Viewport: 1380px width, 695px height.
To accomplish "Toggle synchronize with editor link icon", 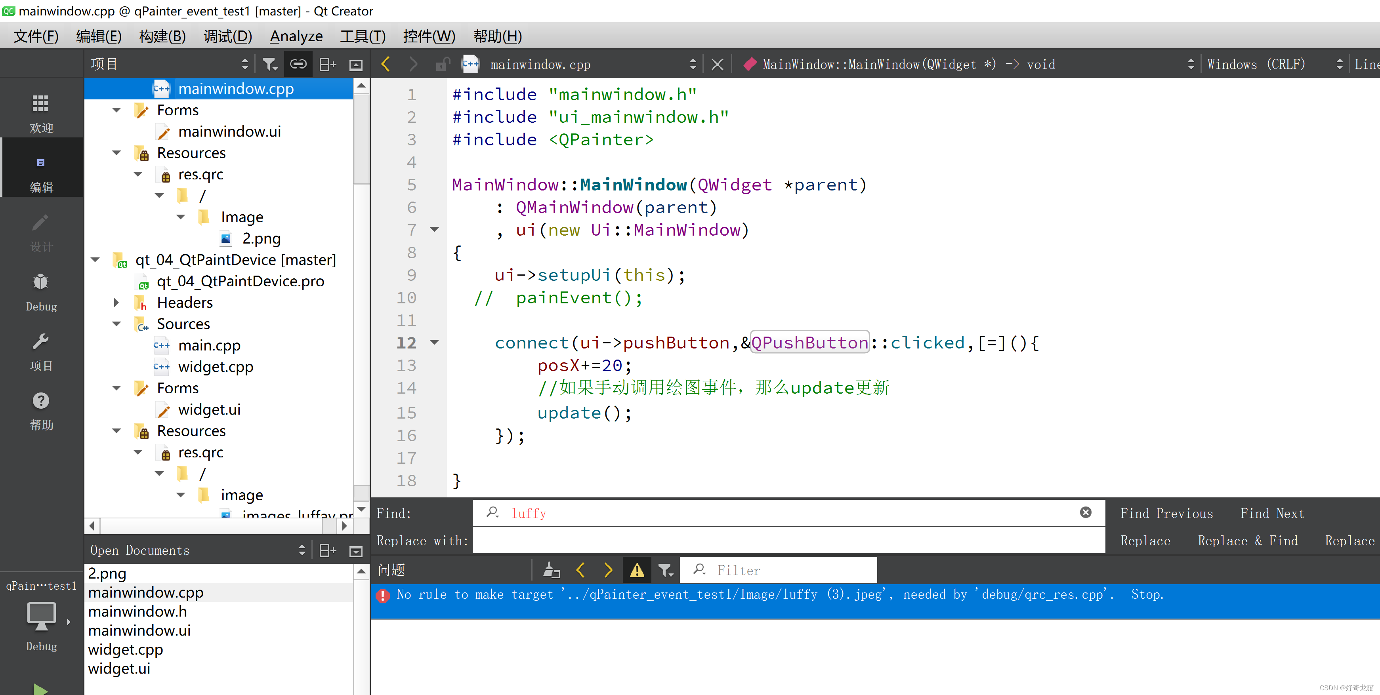I will click(298, 64).
